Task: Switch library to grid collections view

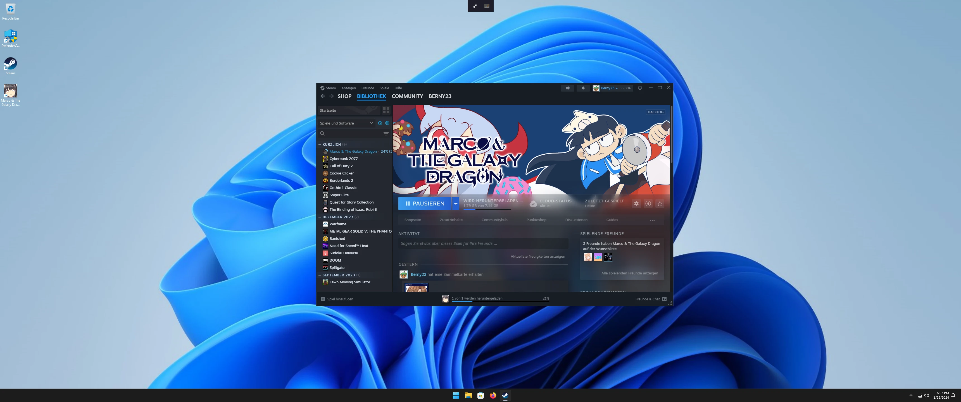Action: coord(386,110)
